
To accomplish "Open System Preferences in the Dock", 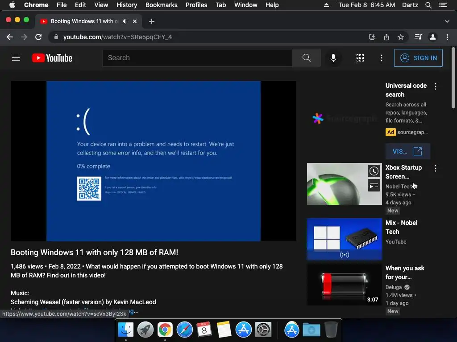I will [263, 330].
